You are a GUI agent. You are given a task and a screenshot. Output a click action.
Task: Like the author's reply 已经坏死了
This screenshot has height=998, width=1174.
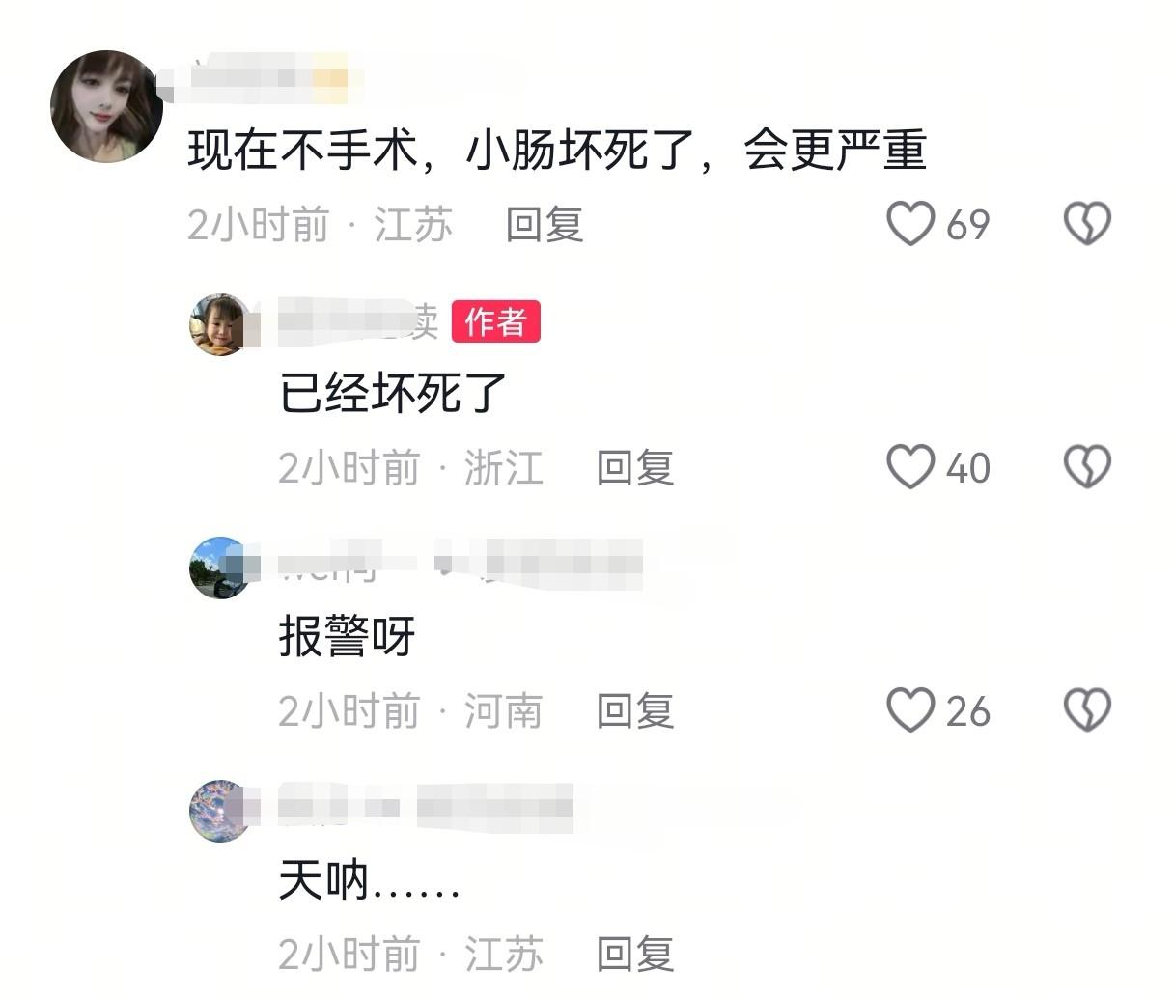click(x=910, y=467)
